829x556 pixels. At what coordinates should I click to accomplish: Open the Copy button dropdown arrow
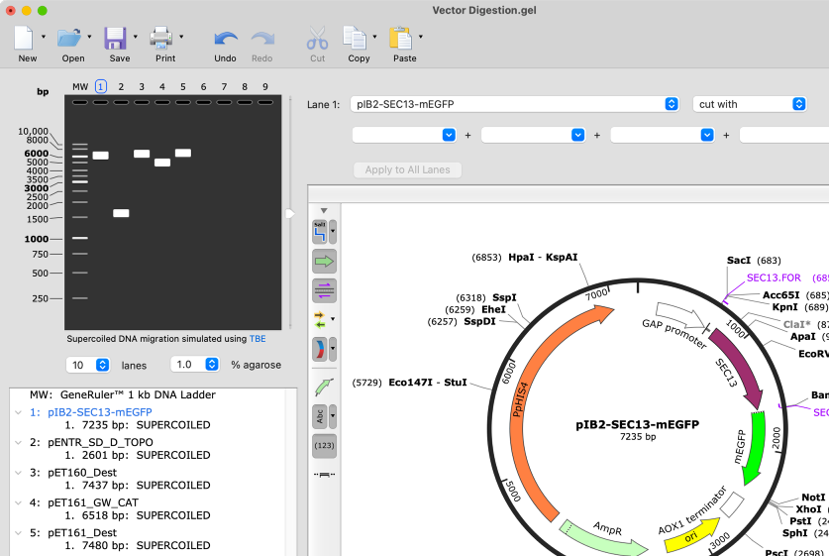[x=374, y=37]
